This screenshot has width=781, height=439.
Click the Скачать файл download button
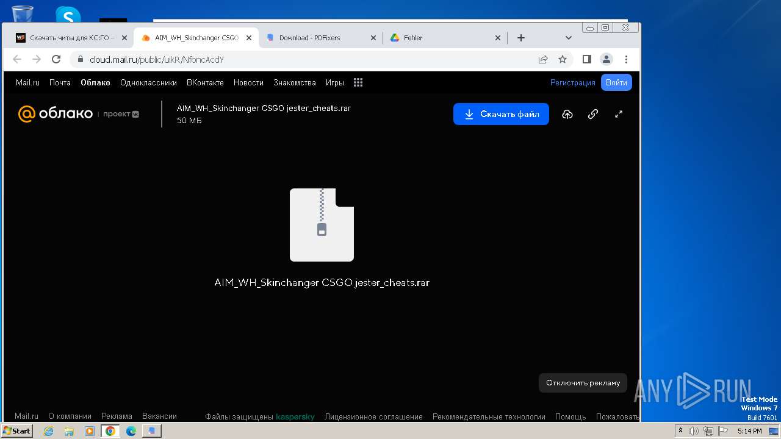(x=501, y=114)
